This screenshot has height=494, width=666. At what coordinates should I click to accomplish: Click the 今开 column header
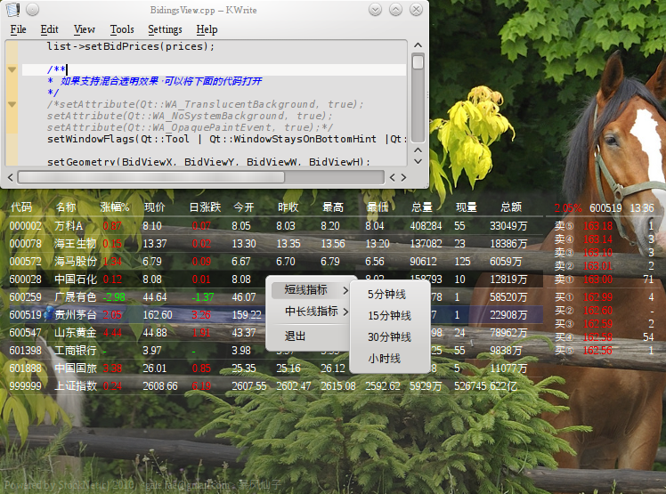244,207
